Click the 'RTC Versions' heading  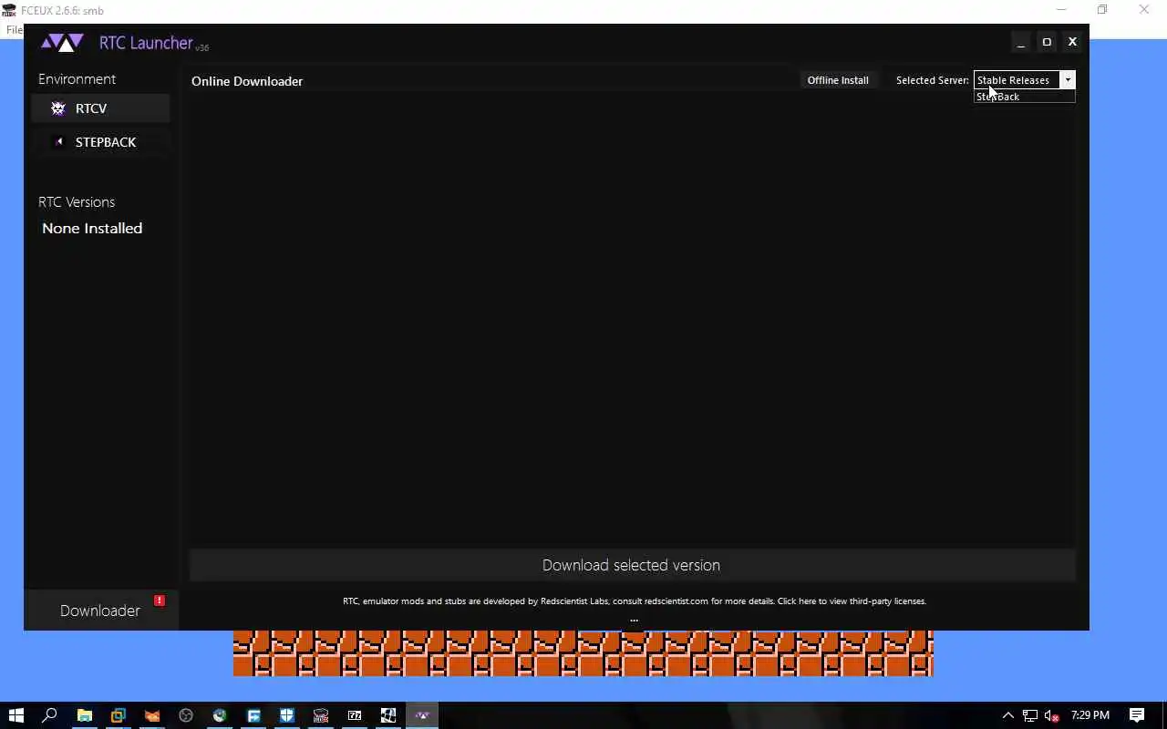(77, 202)
